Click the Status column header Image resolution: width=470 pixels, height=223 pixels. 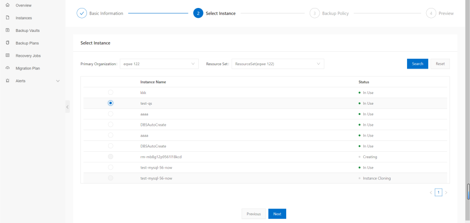[x=364, y=82]
